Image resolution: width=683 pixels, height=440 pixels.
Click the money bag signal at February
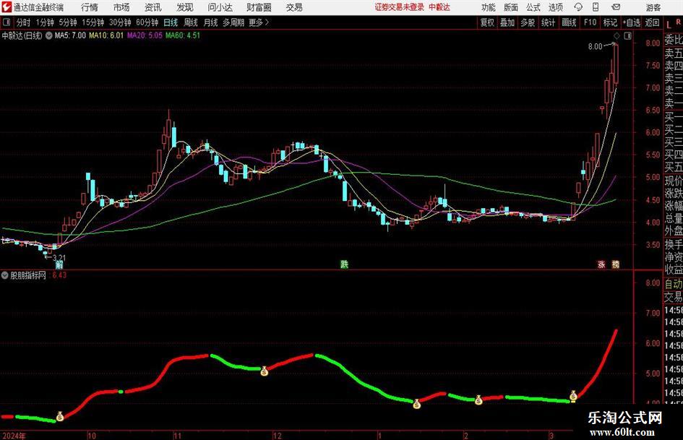pos(478,400)
